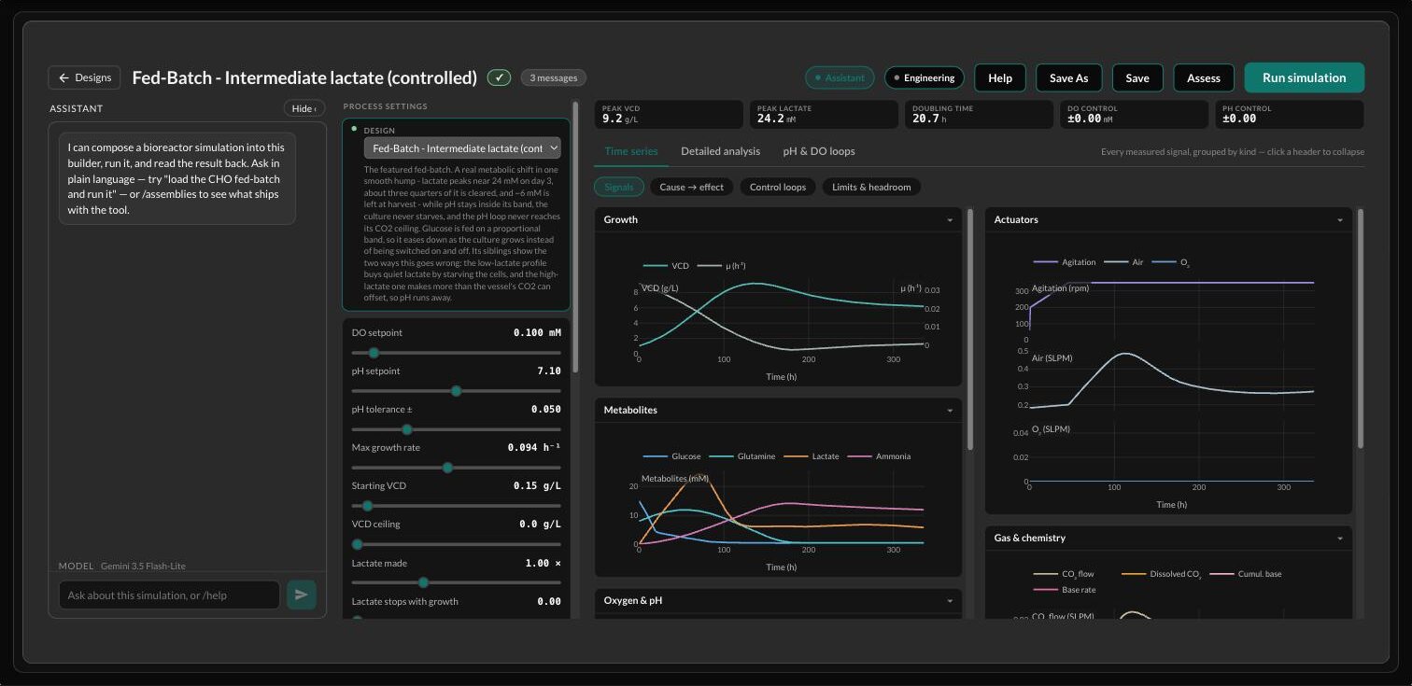This screenshot has width=1412, height=686.
Task: Click the send message arrow icon
Action: coord(302,595)
